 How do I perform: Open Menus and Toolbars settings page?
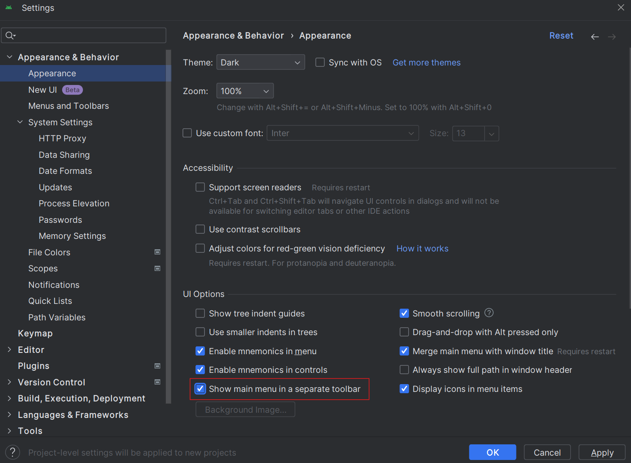(69, 106)
